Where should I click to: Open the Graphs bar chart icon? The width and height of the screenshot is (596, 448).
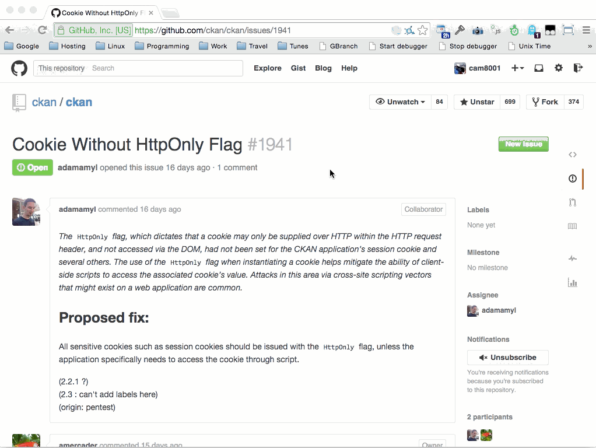pos(573,282)
